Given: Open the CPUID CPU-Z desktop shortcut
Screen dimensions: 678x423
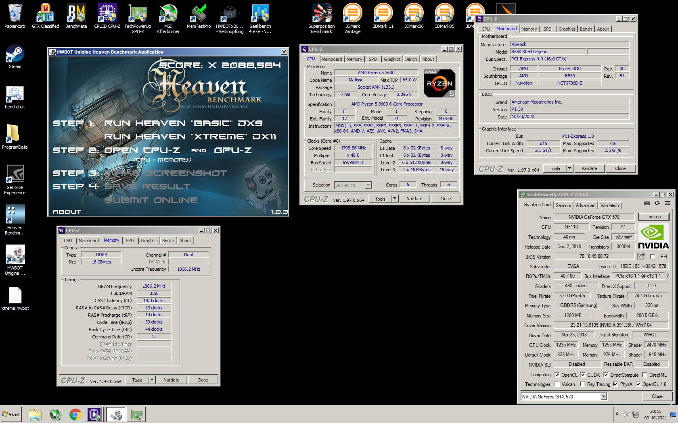Looking at the screenshot, I should click(107, 16).
